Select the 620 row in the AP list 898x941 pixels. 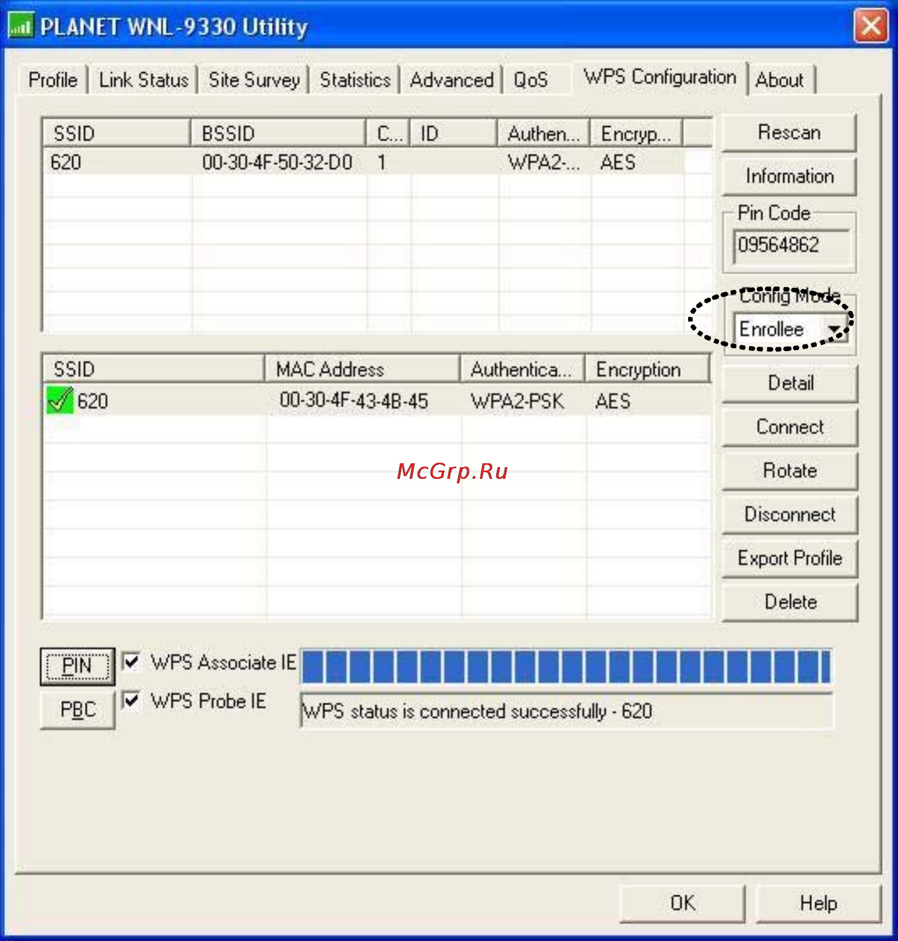(364, 162)
